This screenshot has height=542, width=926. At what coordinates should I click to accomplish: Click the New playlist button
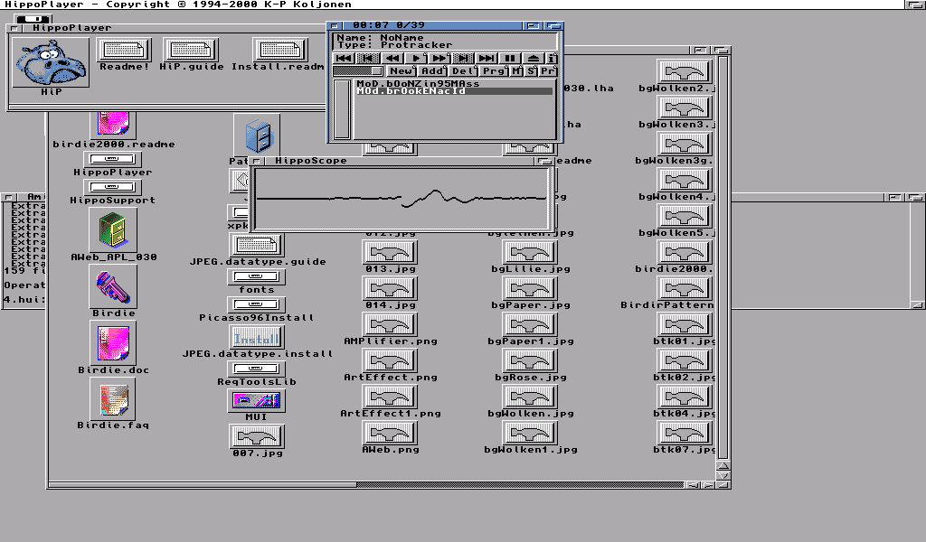pos(402,70)
